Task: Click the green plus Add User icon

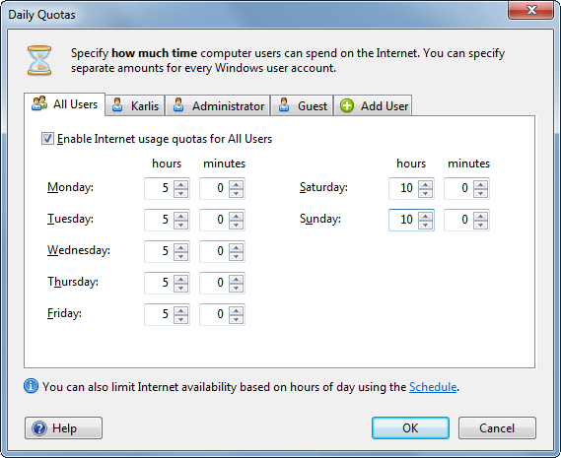Action: (x=347, y=105)
